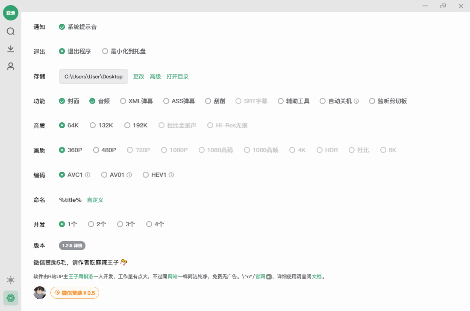Select 132K audio quality
Image resolution: width=470 pixels, height=311 pixels.
pos(101,125)
